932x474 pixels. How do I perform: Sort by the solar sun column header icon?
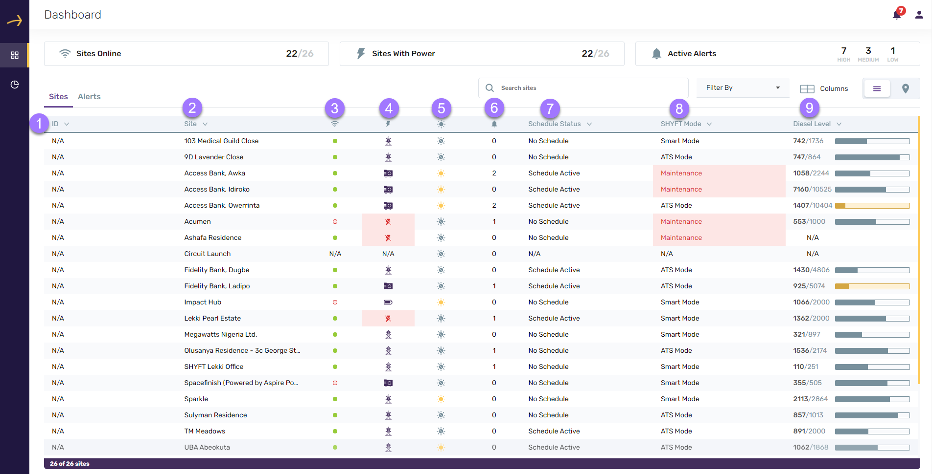[x=441, y=124]
